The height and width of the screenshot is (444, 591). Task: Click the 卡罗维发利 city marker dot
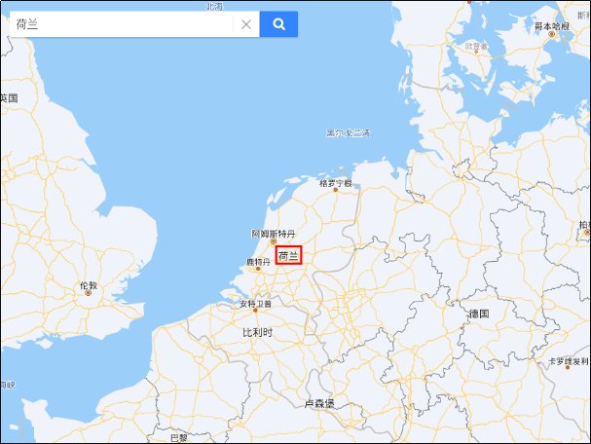click(x=568, y=367)
